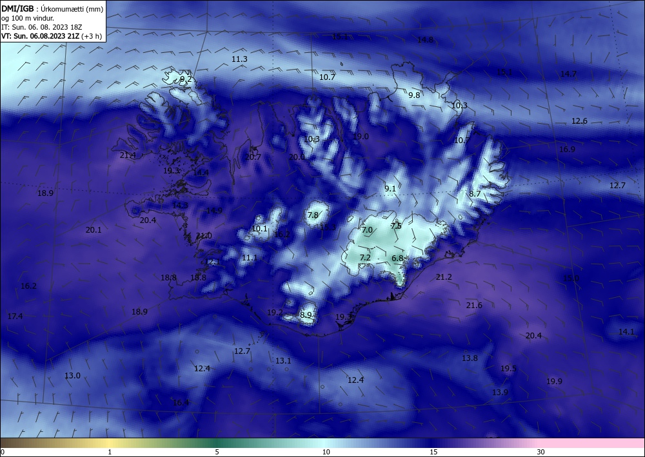
Task: Click the "og 100 m vindur." subtitle line
Action: 28,18
